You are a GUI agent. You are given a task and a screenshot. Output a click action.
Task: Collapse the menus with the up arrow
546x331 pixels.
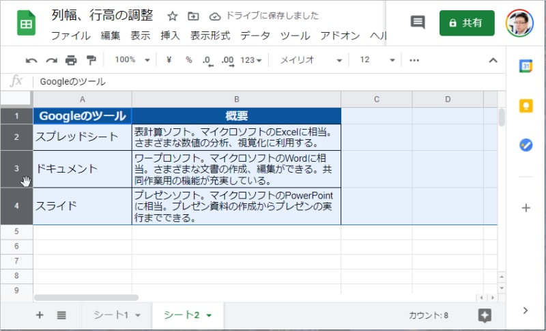pos(493,60)
